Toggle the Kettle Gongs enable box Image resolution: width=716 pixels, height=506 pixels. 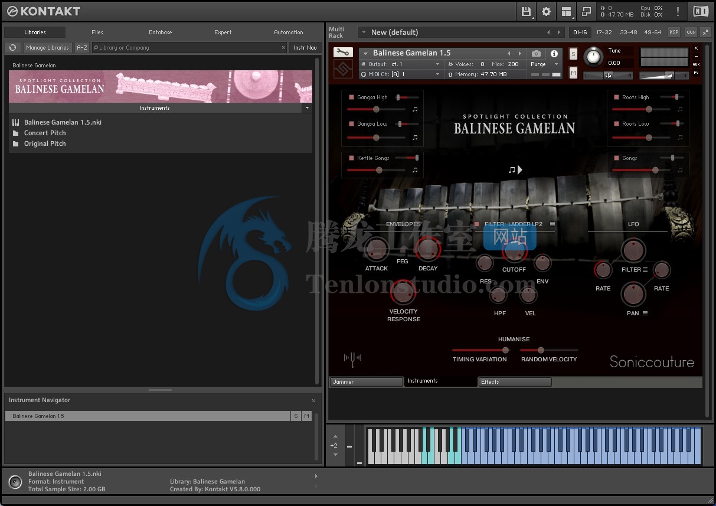[351, 158]
